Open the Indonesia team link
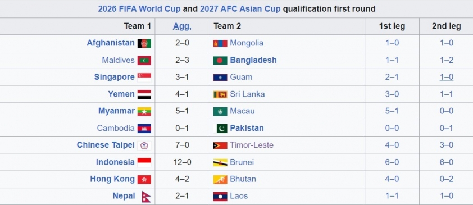 115,162
